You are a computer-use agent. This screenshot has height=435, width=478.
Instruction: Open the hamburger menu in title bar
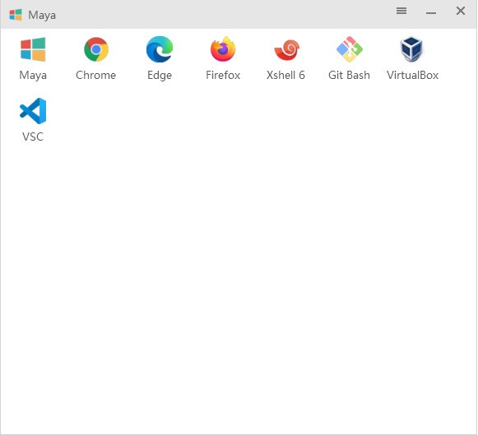coord(401,11)
